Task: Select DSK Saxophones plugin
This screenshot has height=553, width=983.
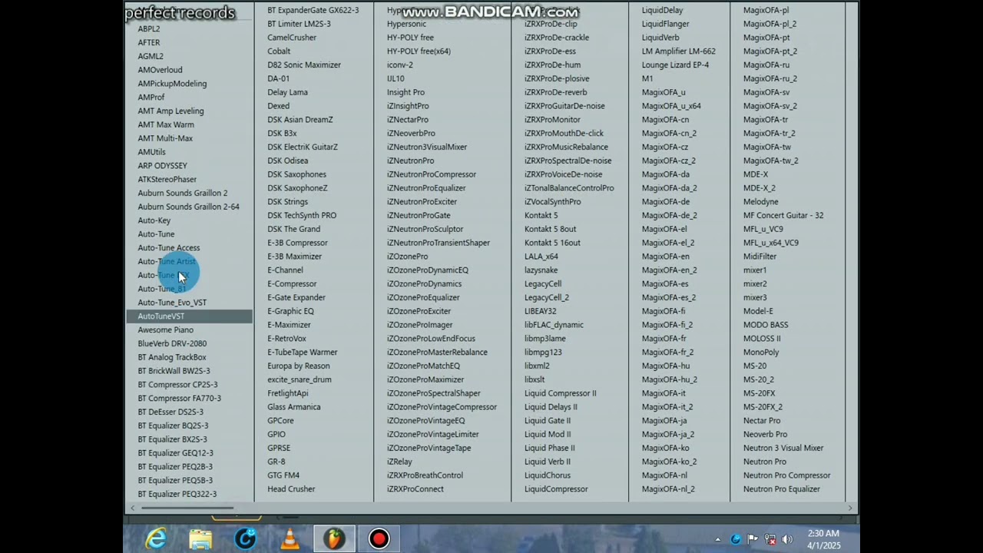Action: click(296, 174)
